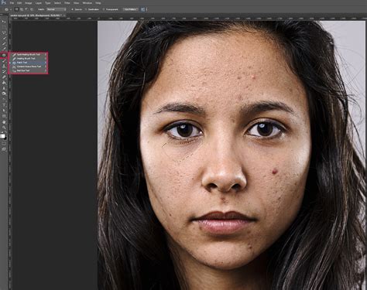Select the Crop tool
The image size is (367, 290).
pos(4,44)
